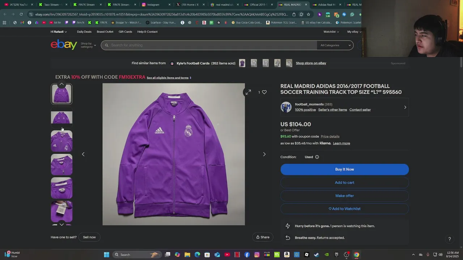The height and width of the screenshot is (260, 463).
Task: Click the Buy It Now button
Action: click(344, 169)
